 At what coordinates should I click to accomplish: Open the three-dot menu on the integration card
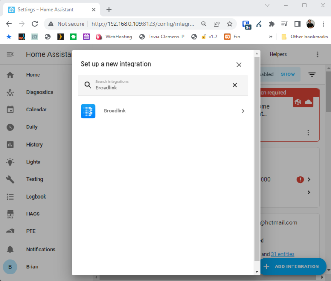308,133
